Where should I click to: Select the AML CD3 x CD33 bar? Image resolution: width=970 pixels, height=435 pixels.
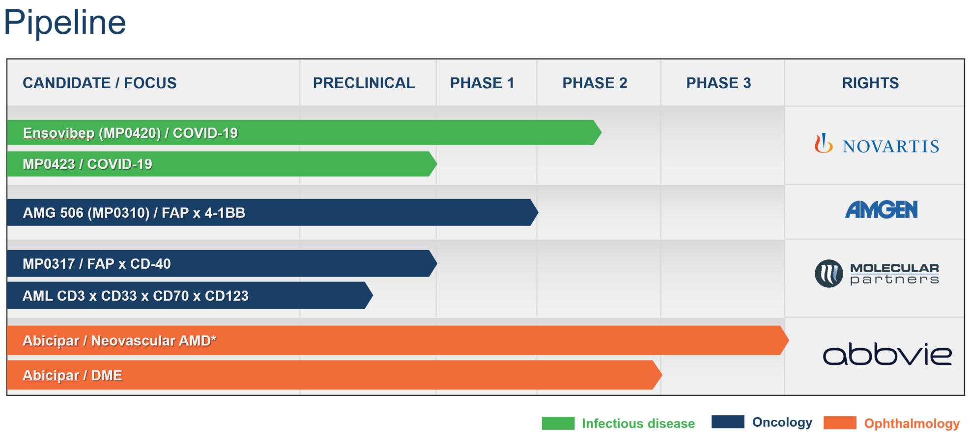click(189, 296)
